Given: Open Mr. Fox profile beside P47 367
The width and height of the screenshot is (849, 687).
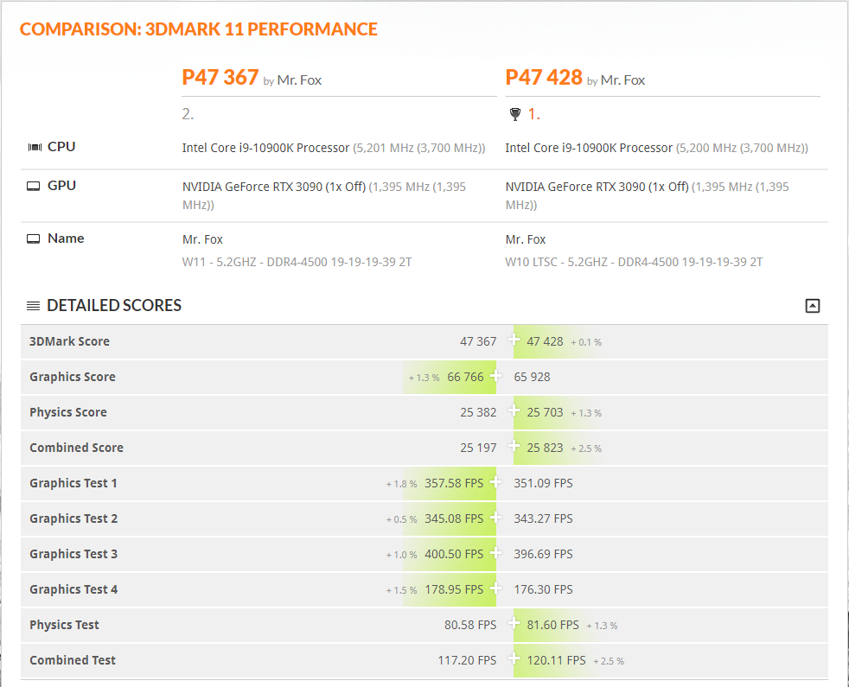Looking at the screenshot, I should click(299, 80).
